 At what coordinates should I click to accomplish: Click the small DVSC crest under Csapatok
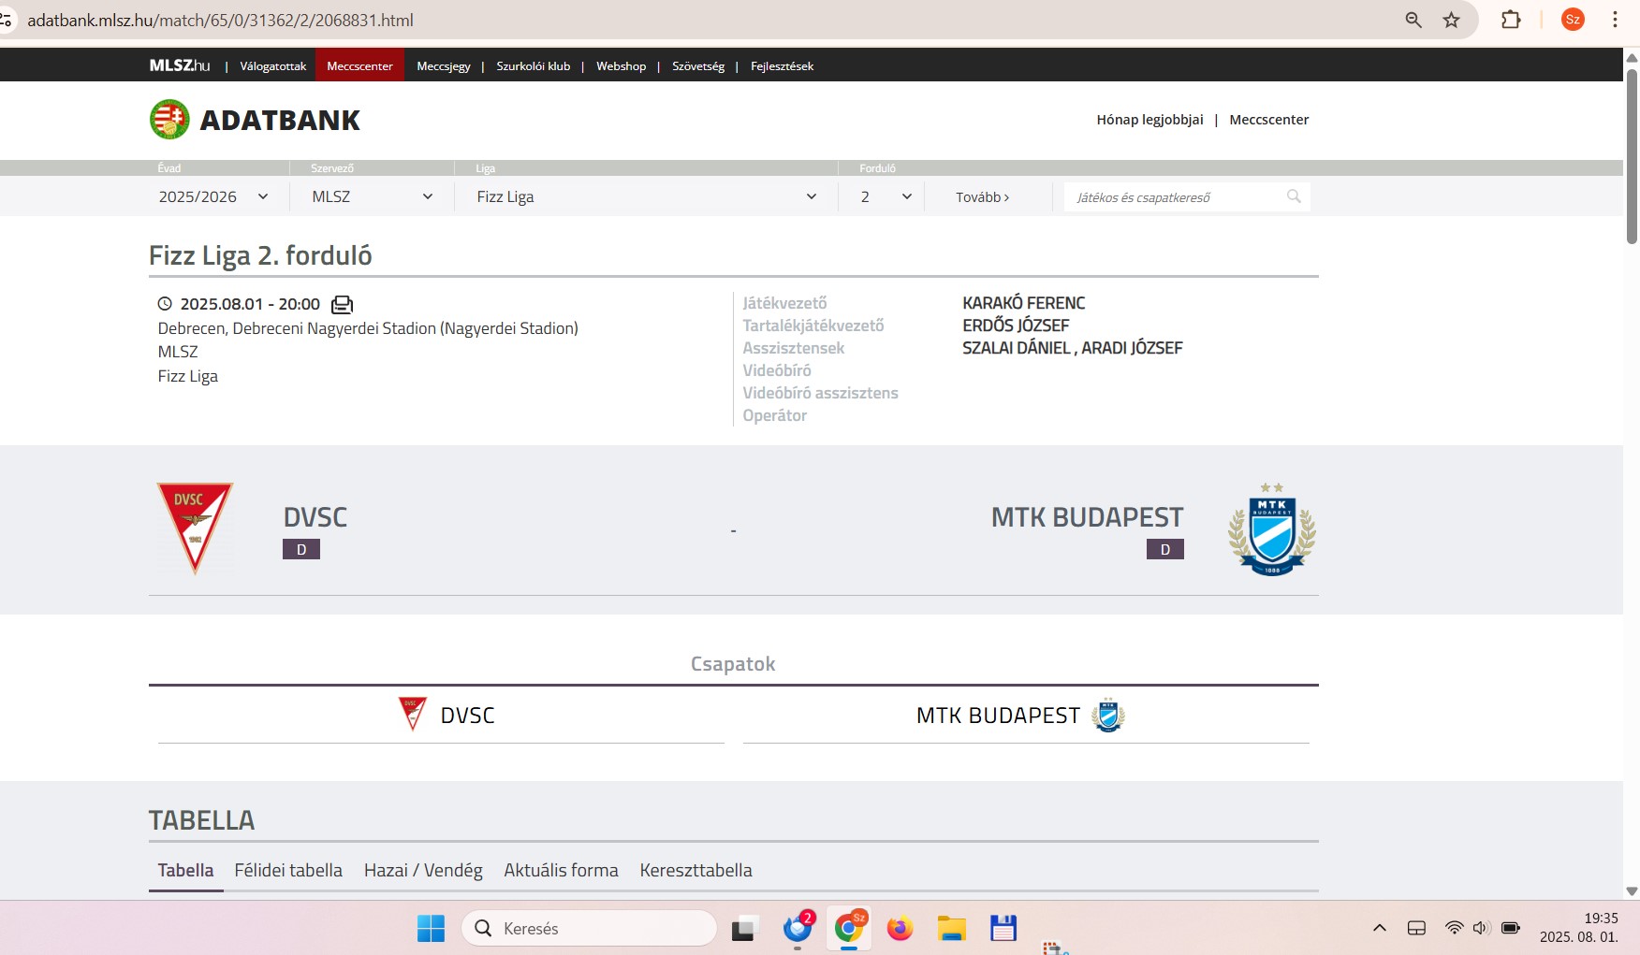[412, 714]
